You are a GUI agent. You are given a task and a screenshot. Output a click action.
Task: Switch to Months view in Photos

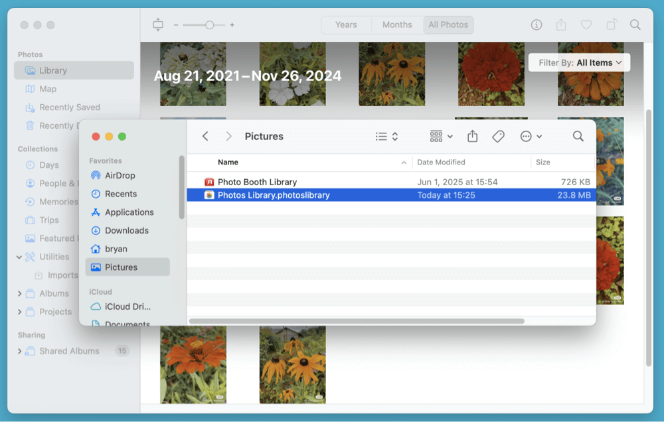[x=396, y=25]
